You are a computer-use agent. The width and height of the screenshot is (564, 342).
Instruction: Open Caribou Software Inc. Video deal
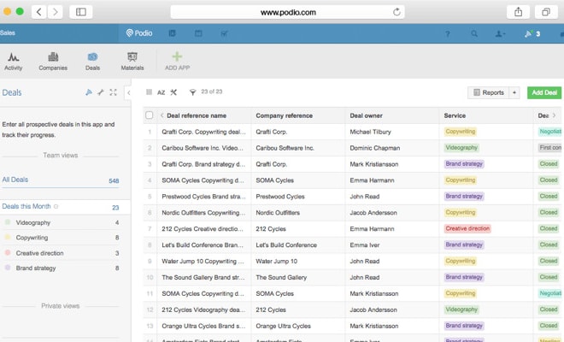click(x=203, y=148)
